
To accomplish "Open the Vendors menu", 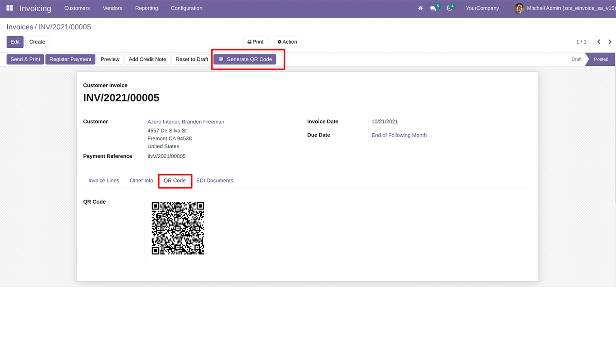I will [x=112, y=8].
